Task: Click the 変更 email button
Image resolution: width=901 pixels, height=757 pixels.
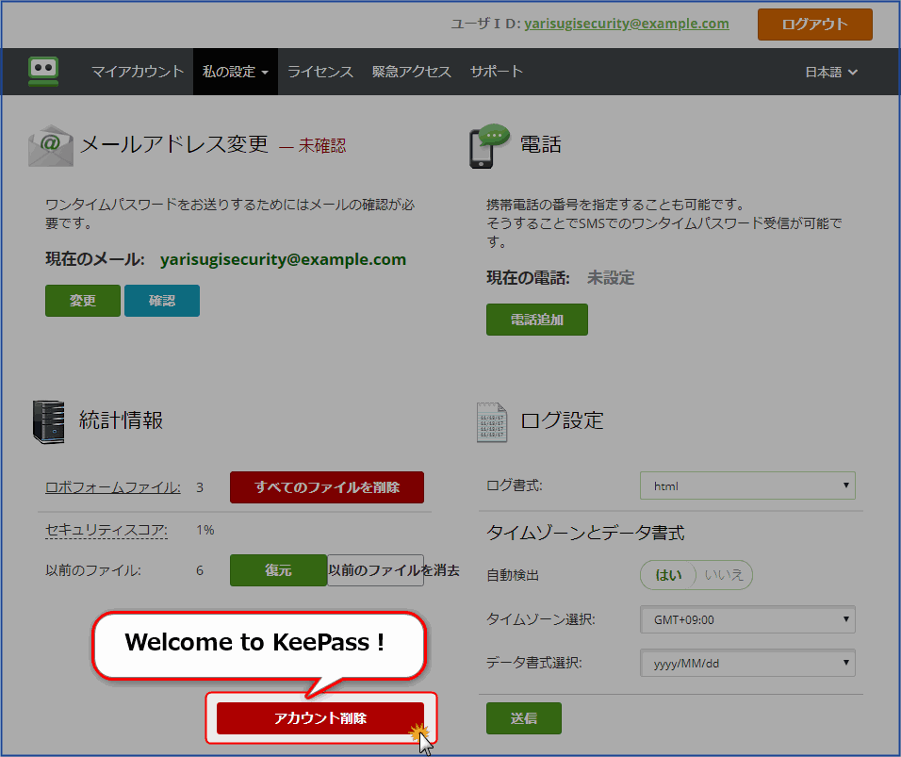Action: click(x=83, y=301)
